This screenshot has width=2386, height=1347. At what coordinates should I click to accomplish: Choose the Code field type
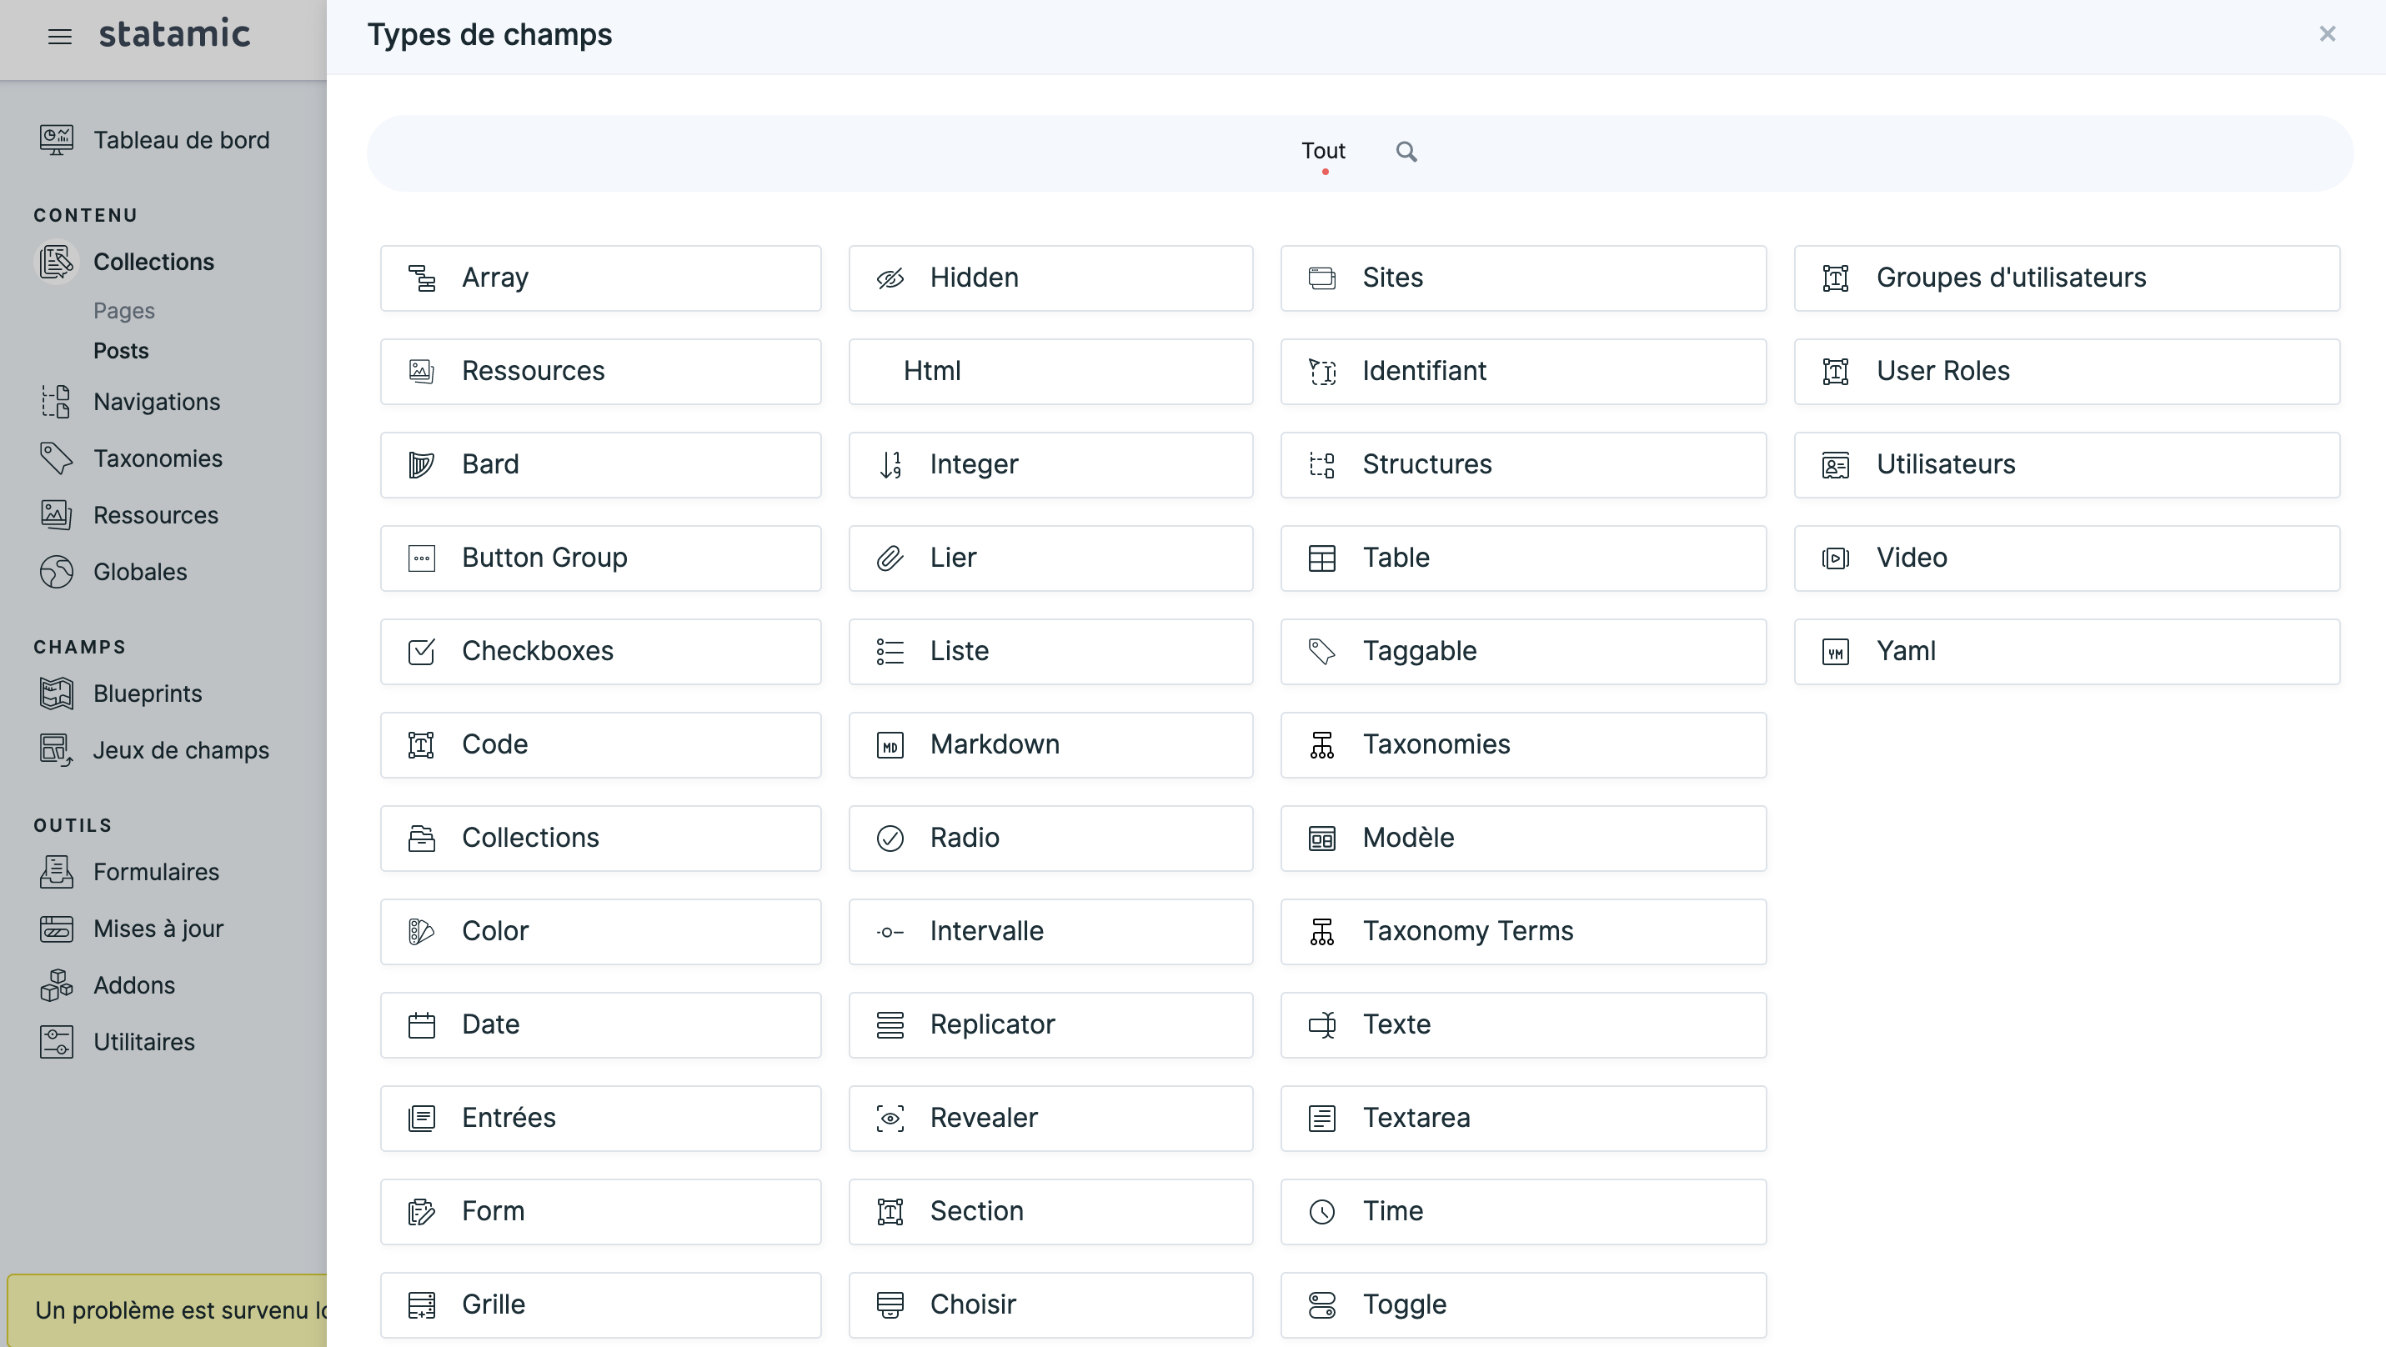pyautogui.click(x=600, y=745)
